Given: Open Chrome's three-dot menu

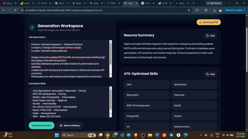Looking at the screenshot, I should 245,10.
